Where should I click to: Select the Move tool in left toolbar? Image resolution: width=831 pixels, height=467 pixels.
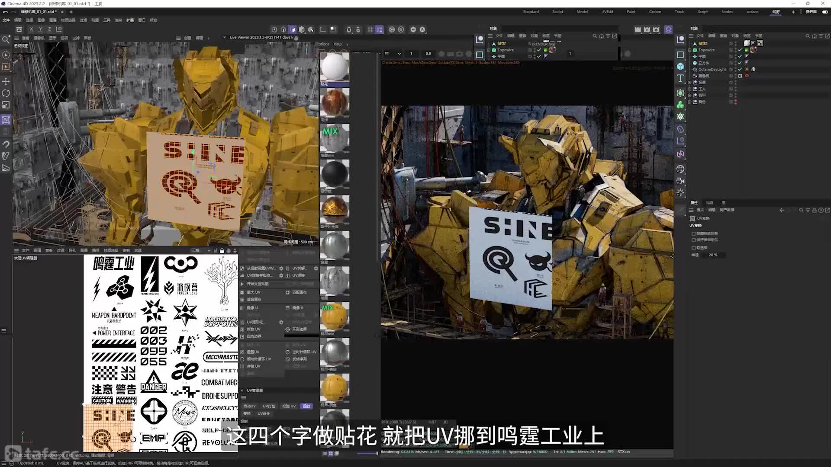pyautogui.click(x=6, y=81)
